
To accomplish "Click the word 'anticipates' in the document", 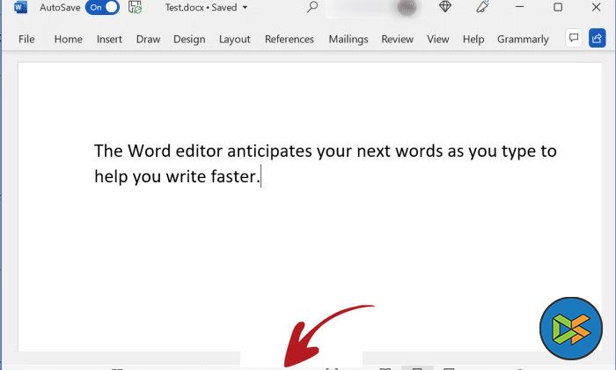I will click(x=269, y=151).
